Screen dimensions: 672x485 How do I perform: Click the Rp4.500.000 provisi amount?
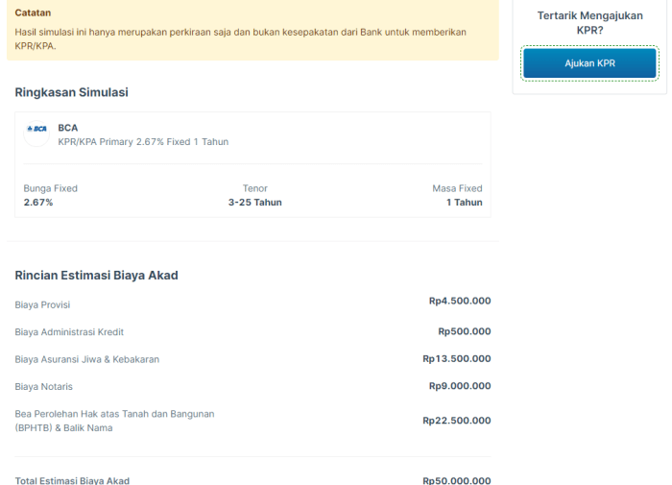pos(460,301)
